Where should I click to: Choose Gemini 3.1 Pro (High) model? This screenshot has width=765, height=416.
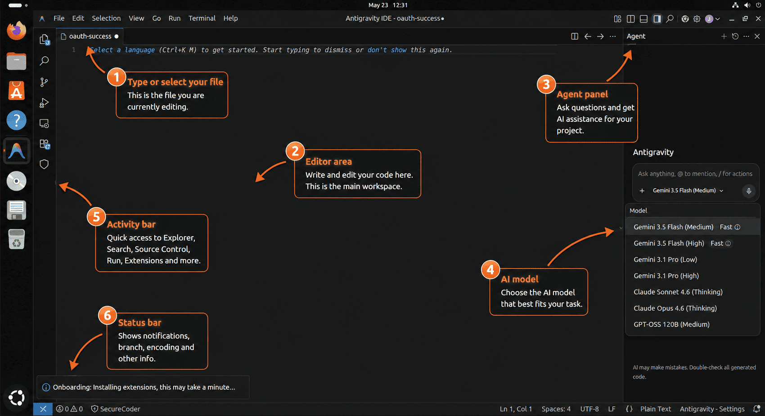pos(693,276)
